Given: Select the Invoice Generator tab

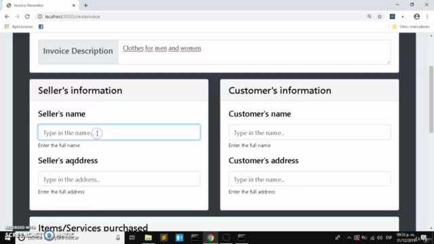Looking at the screenshot, I should point(41,5).
